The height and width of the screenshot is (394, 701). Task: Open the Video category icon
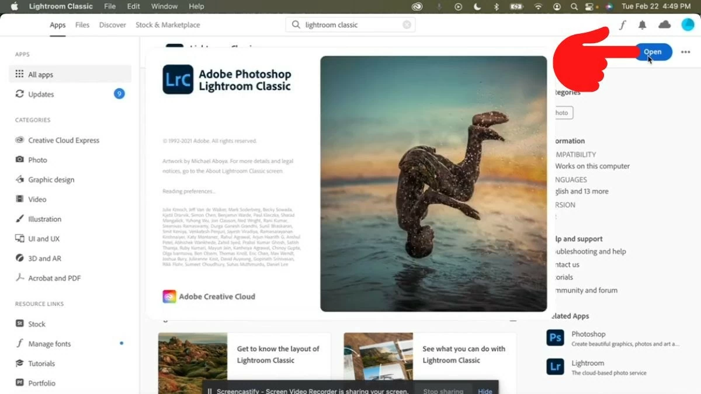point(21,199)
